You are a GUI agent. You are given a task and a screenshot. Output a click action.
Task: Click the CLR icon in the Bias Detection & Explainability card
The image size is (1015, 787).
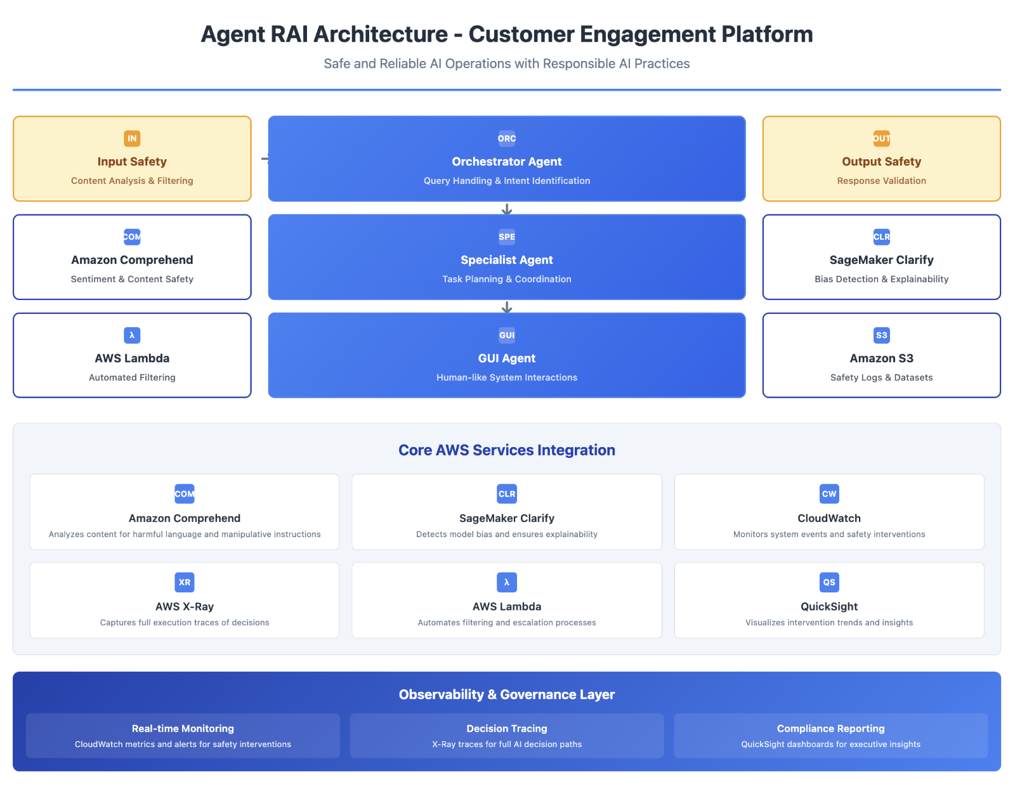(x=881, y=237)
